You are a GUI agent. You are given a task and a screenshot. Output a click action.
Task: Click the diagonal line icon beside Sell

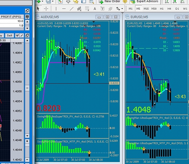click(22, 36)
